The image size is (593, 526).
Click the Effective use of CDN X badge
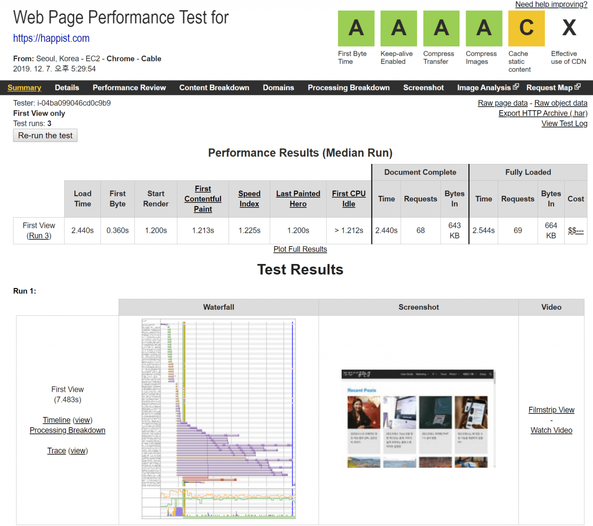click(x=569, y=28)
